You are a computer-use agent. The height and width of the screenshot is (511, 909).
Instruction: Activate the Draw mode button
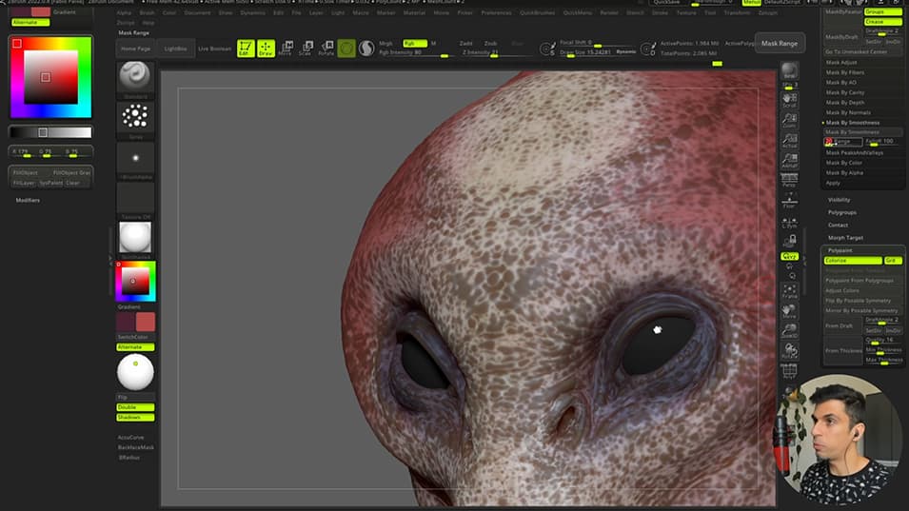click(x=267, y=49)
